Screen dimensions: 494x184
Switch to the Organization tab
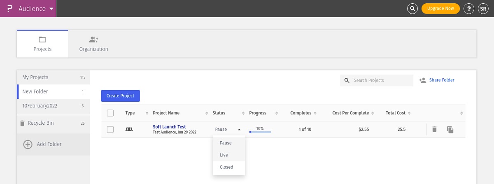[94, 44]
